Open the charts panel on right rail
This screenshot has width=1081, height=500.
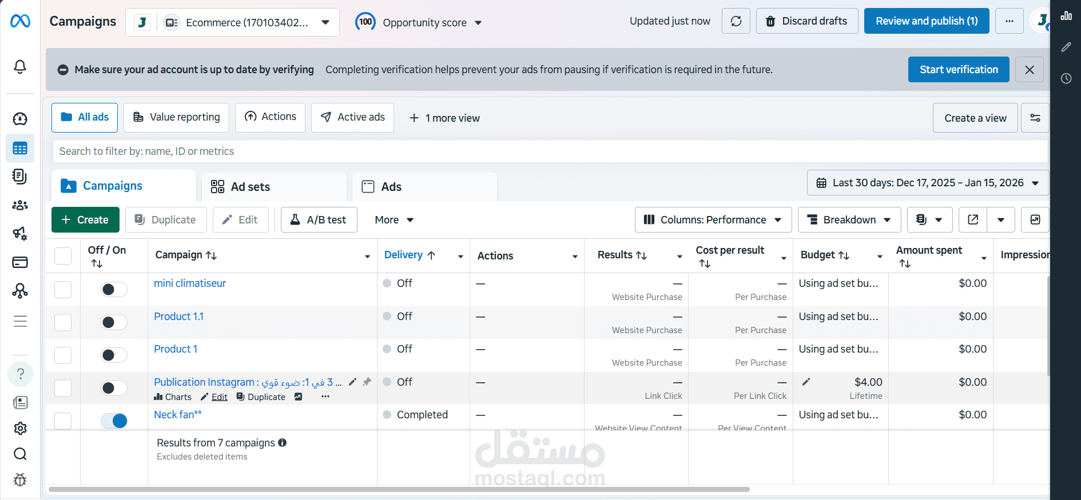coord(1066,16)
